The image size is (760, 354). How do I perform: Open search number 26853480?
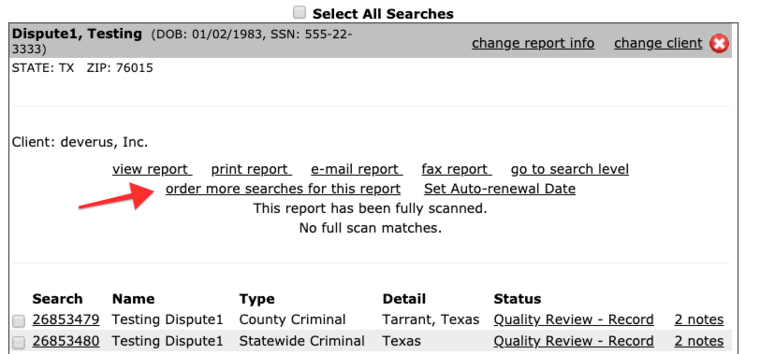click(x=66, y=341)
